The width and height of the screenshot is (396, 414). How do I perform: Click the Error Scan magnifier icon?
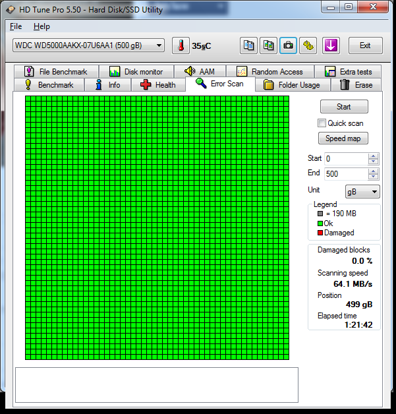[x=201, y=84]
